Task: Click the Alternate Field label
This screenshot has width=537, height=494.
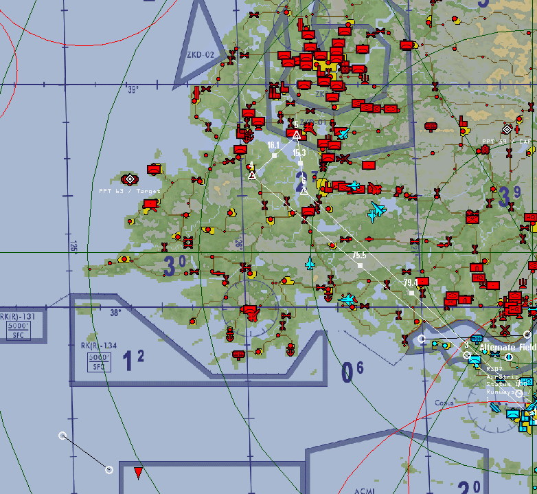Action: (508, 348)
